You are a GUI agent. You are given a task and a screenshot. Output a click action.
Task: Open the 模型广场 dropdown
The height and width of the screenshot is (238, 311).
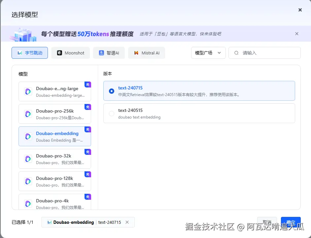[208, 53]
